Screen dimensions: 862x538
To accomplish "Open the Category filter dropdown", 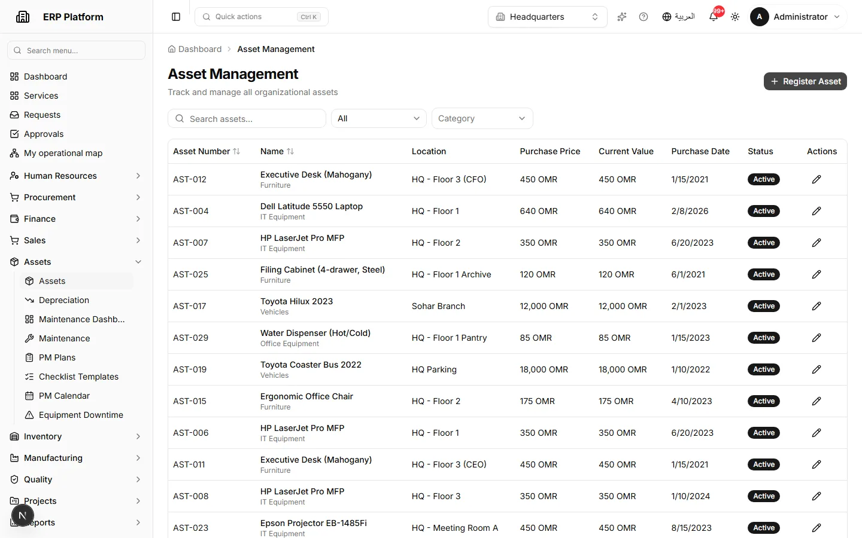I will (x=482, y=118).
